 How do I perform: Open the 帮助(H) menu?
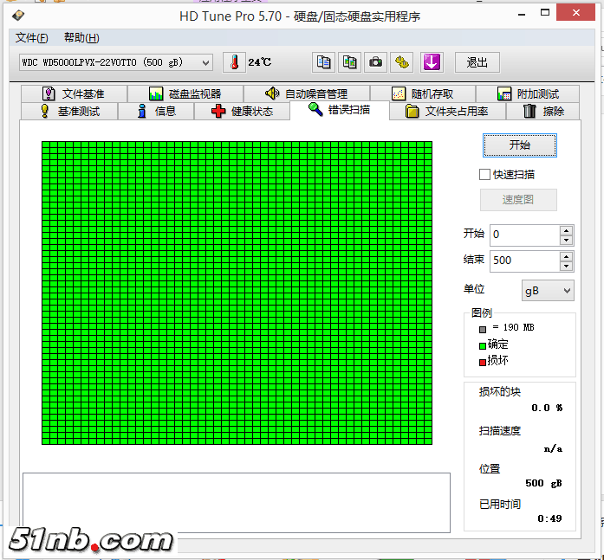[81, 38]
